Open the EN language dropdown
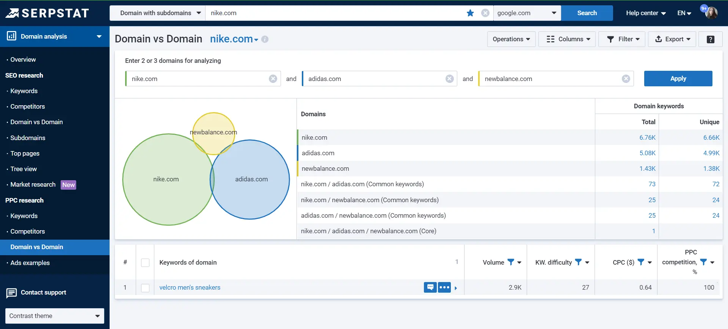Screen dimensions: 728x329 coord(684,13)
